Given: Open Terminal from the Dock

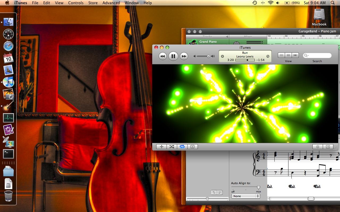Looking at the screenshot, I should click(8, 154).
